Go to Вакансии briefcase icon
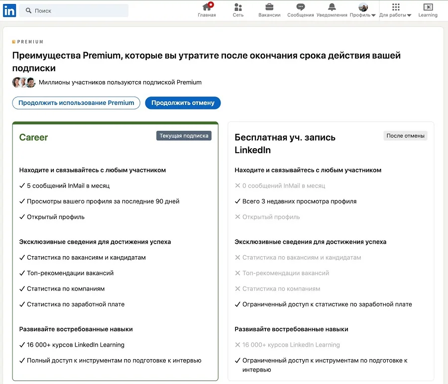 [x=269, y=7]
